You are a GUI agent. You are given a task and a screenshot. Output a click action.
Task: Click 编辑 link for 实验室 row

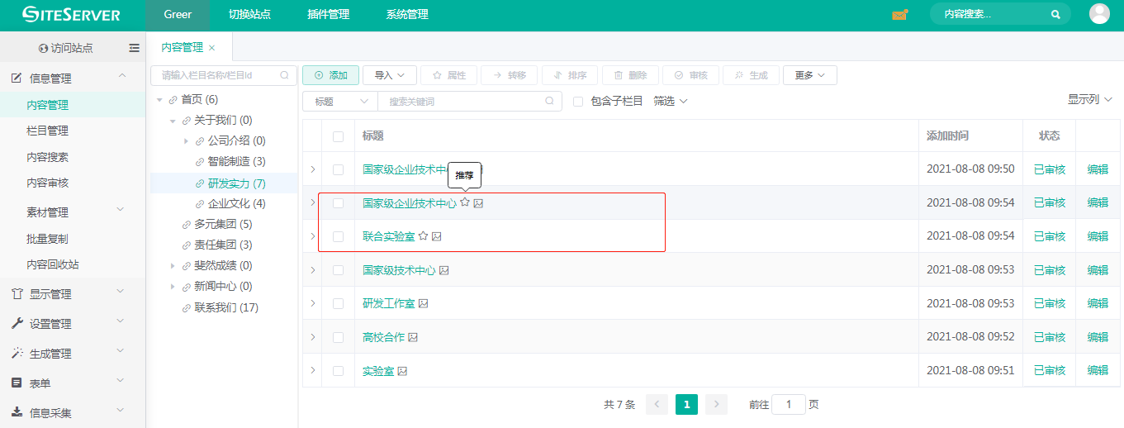[x=1098, y=371]
